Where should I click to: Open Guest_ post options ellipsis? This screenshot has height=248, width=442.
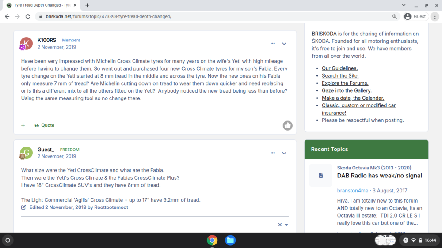coord(273,153)
